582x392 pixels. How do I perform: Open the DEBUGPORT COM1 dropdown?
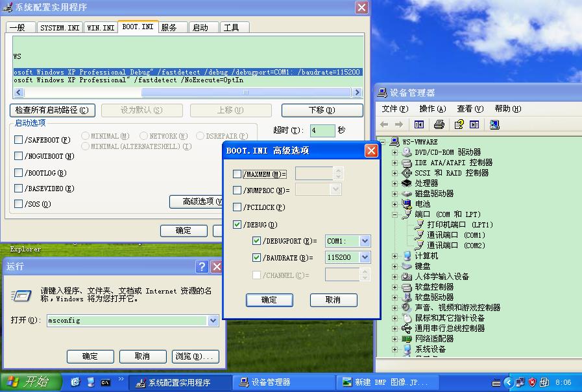pyautogui.click(x=365, y=241)
